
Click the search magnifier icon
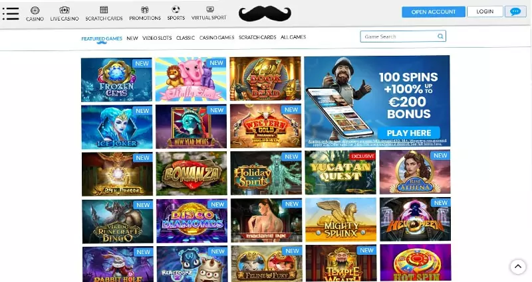click(440, 36)
